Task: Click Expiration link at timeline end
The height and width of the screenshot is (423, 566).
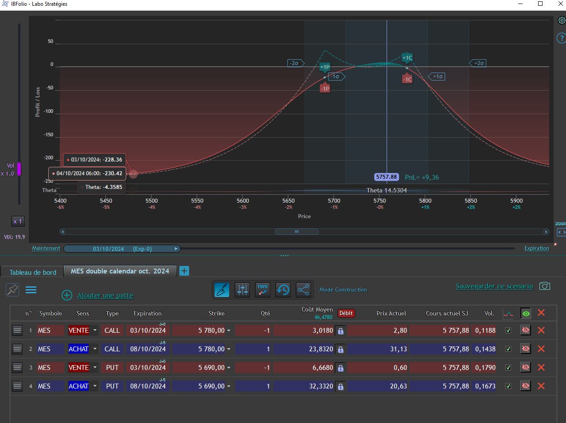Action: click(537, 248)
